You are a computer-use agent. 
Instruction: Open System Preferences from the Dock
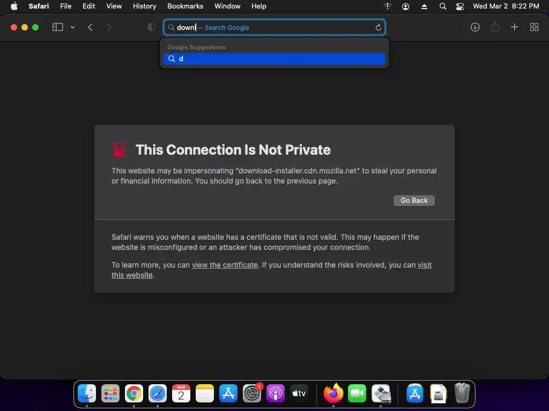[252, 393]
